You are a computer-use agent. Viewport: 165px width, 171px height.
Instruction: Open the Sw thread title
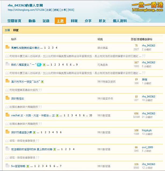pyautogui.click(x=18, y=166)
